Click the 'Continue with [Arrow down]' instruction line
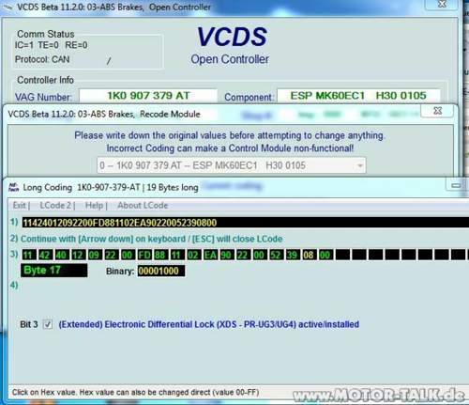469x405 pixels. click(x=152, y=239)
